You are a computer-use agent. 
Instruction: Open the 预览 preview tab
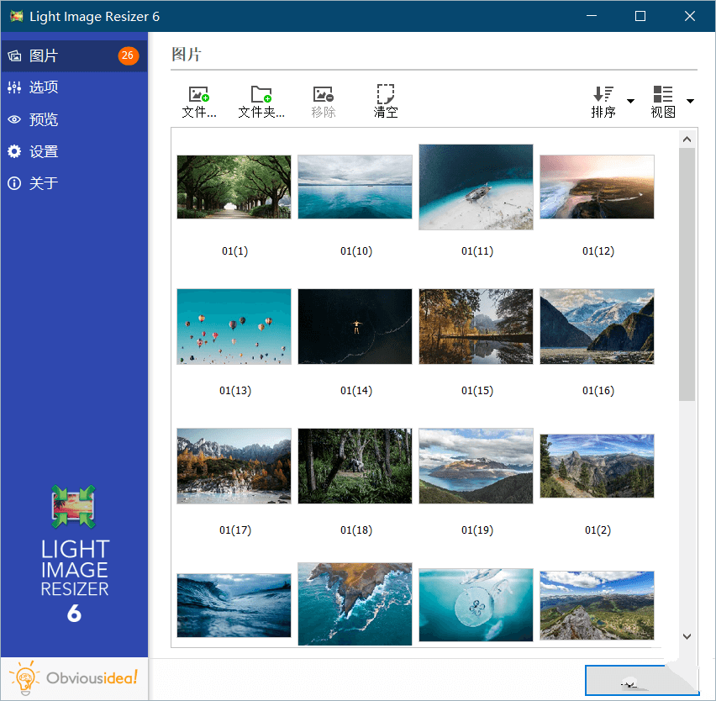44,119
